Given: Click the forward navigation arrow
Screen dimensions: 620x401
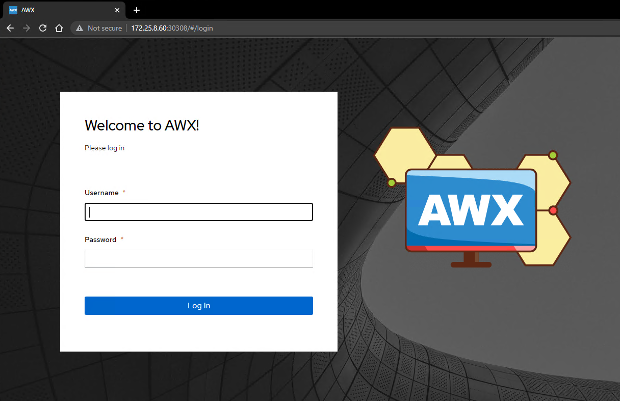Looking at the screenshot, I should [x=27, y=28].
